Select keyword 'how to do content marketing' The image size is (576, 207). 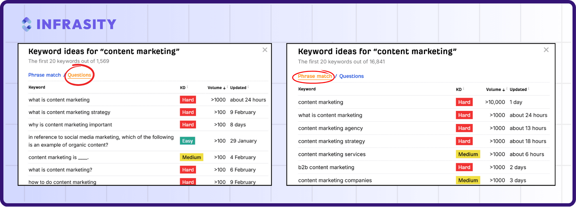pos(62,182)
